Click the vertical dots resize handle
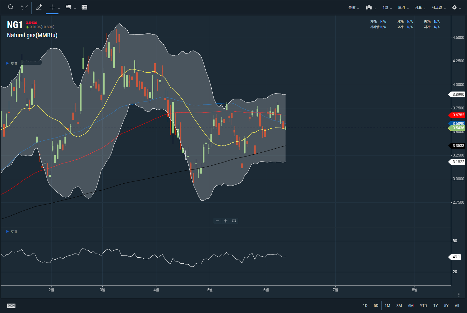This screenshot has width=467, height=313. coord(459,295)
